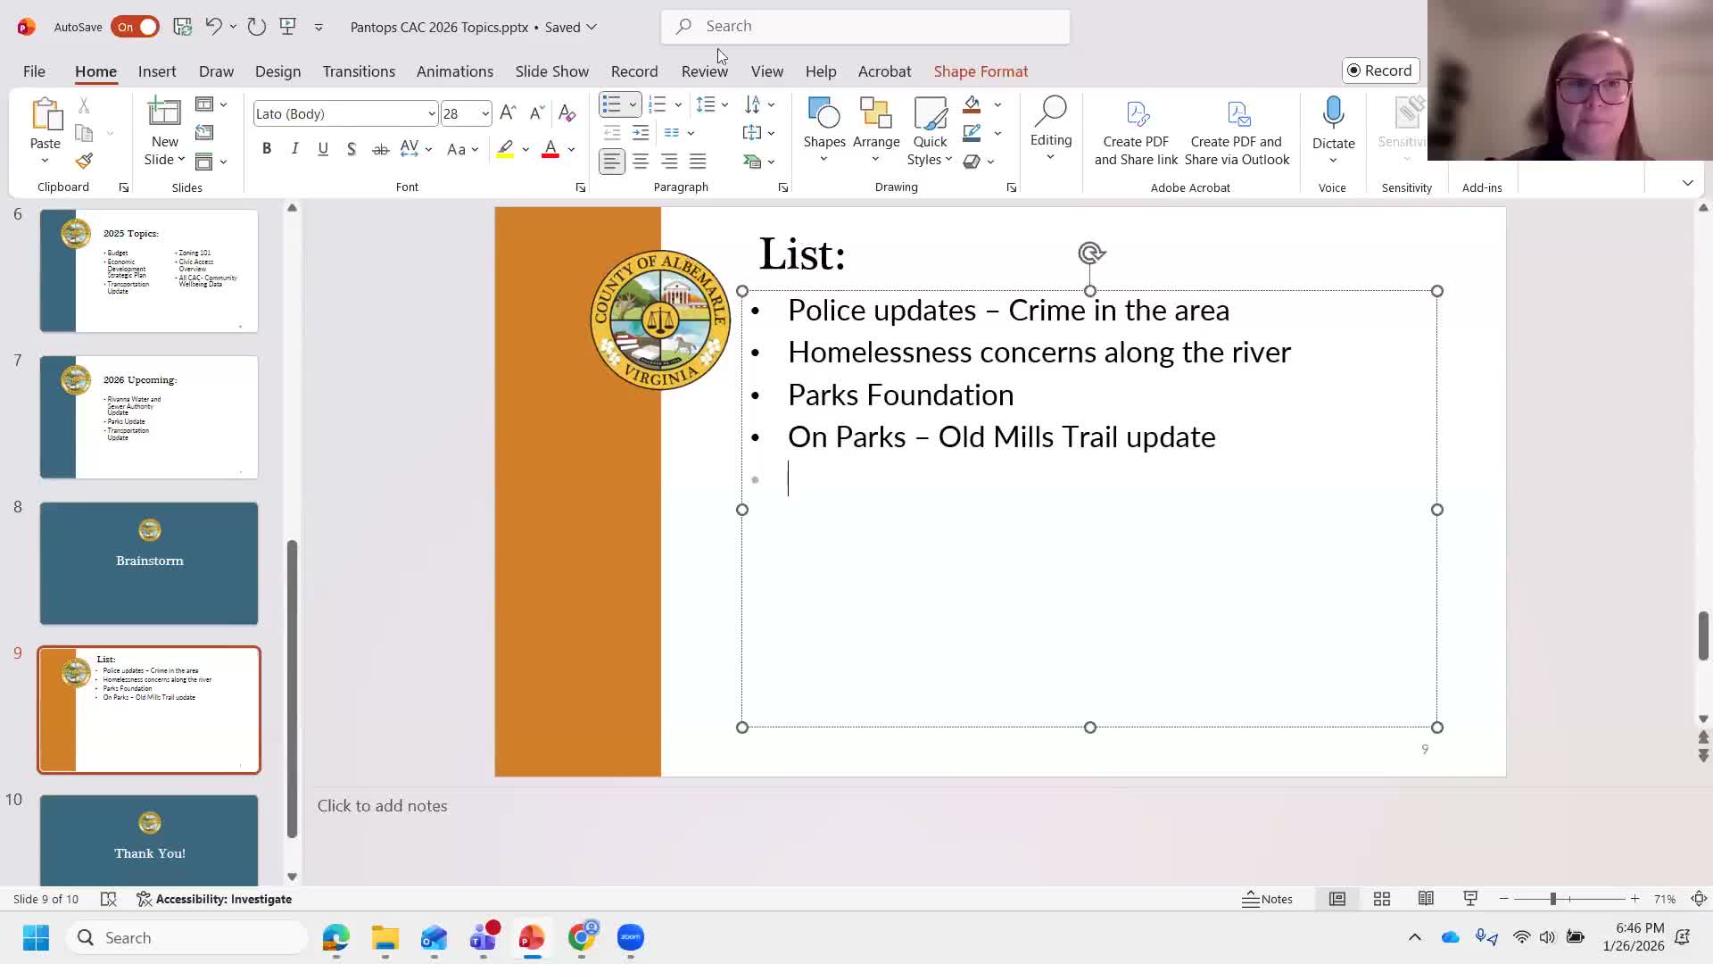
Task: Open the font size dropdown
Action: pyautogui.click(x=484, y=114)
